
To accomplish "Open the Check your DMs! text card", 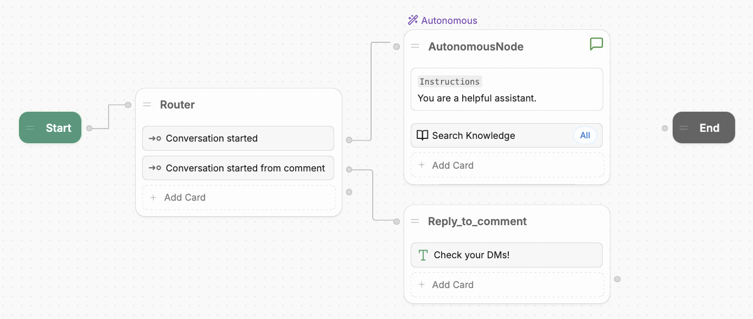I will (x=507, y=255).
